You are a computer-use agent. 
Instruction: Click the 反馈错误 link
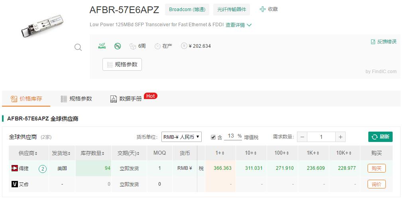[x=387, y=41]
